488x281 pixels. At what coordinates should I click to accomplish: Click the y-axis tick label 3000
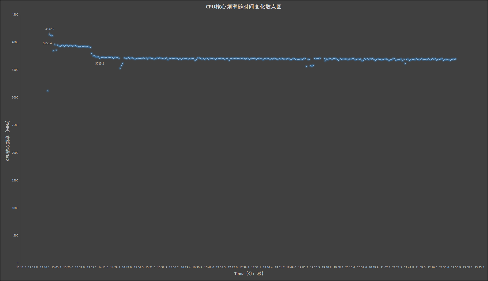point(15,97)
